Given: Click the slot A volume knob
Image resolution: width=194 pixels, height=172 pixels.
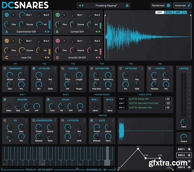Looking at the screenshot, I should click(39, 24).
